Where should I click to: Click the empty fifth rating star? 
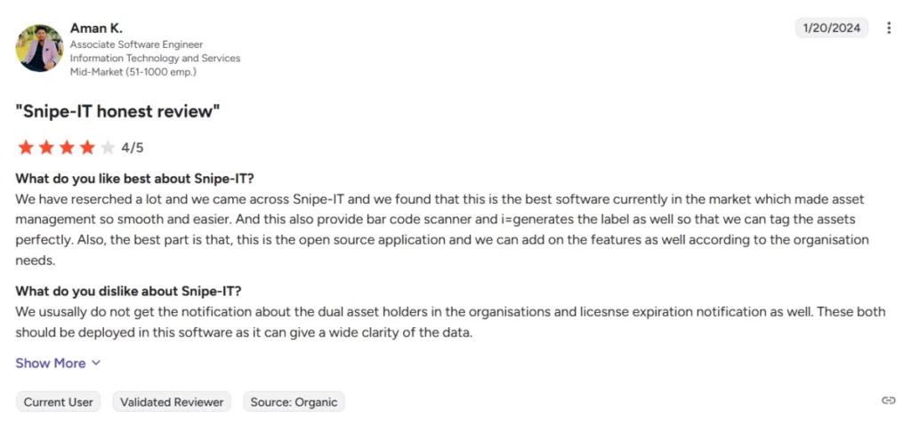pyautogui.click(x=108, y=148)
